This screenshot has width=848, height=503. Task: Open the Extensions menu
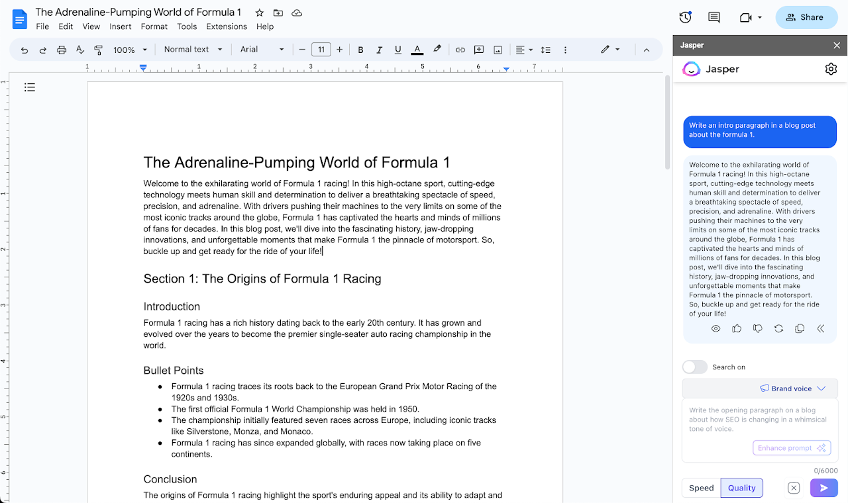227,26
